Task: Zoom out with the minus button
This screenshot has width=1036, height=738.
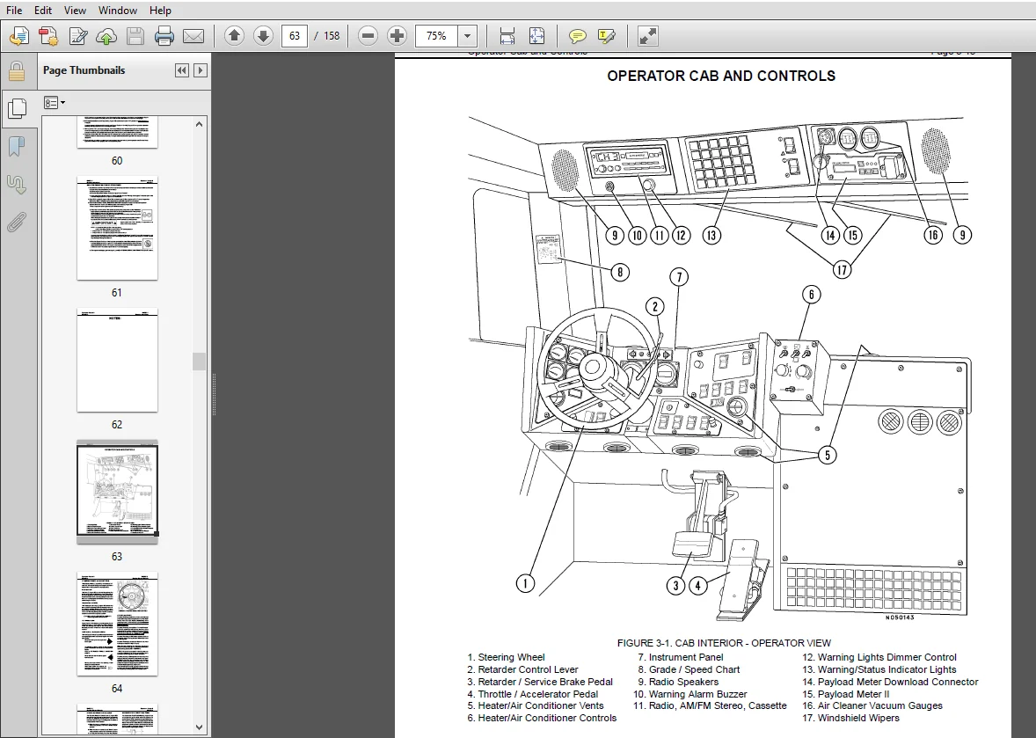Action: click(x=368, y=36)
